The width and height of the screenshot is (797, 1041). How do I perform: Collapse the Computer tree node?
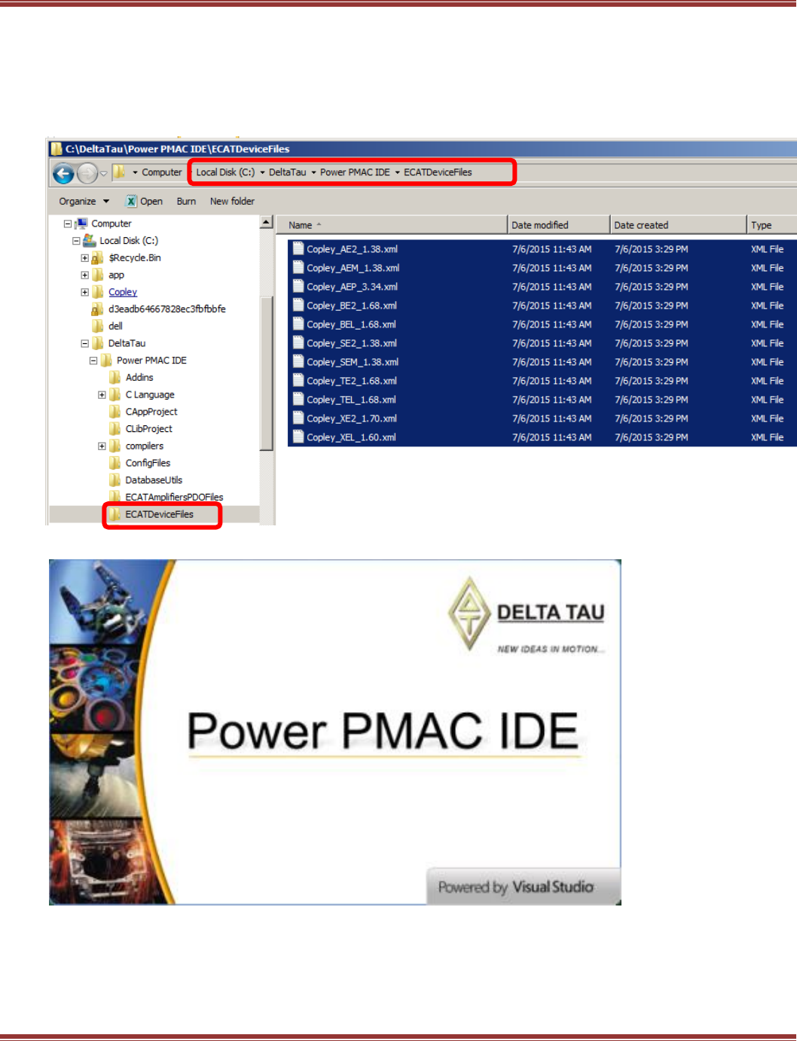click(68, 224)
